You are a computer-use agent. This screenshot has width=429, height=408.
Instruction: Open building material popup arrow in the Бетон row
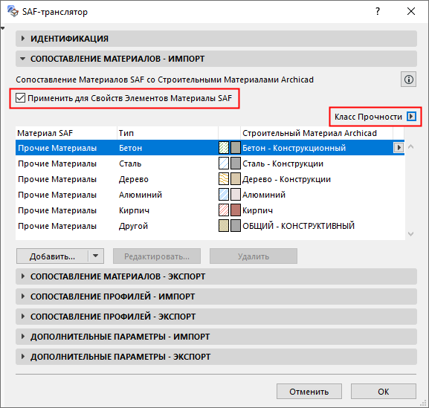399,148
